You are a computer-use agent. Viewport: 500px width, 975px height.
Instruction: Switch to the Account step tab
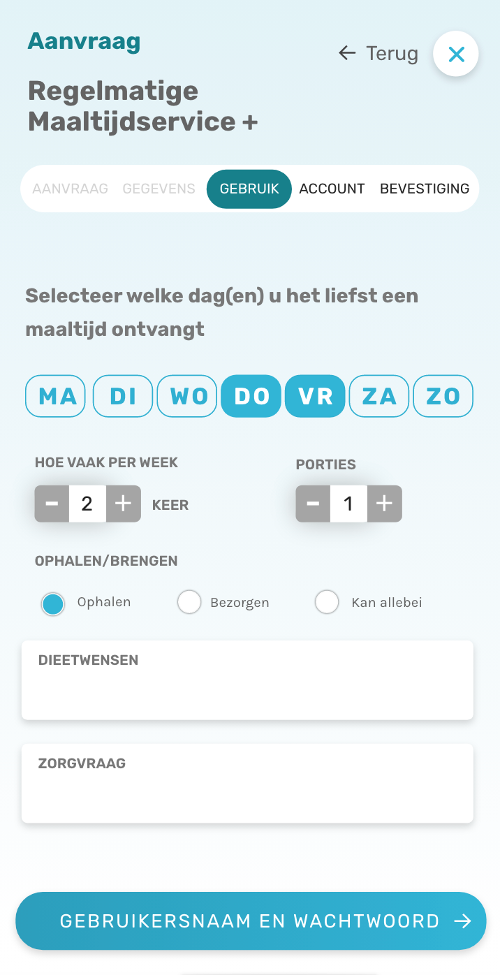pyautogui.click(x=332, y=189)
